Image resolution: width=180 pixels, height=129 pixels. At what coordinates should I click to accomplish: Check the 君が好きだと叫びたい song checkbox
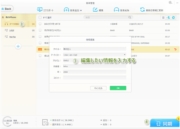[40, 30]
